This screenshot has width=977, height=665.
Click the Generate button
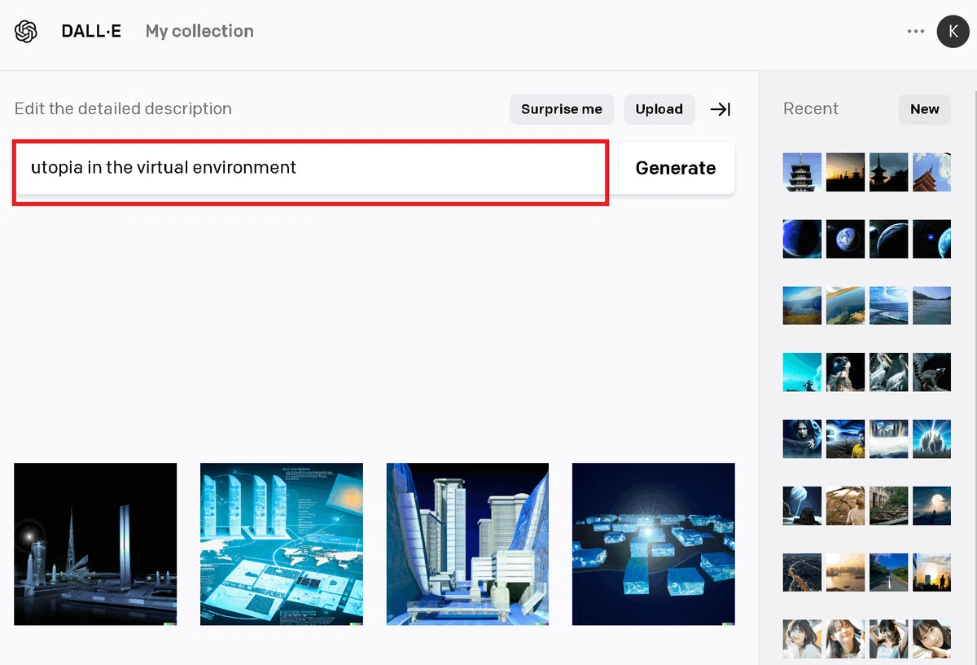[676, 168]
